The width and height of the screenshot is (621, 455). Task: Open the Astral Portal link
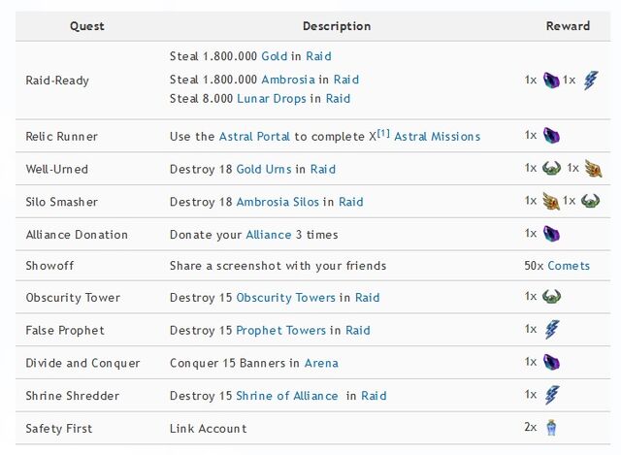tap(254, 137)
